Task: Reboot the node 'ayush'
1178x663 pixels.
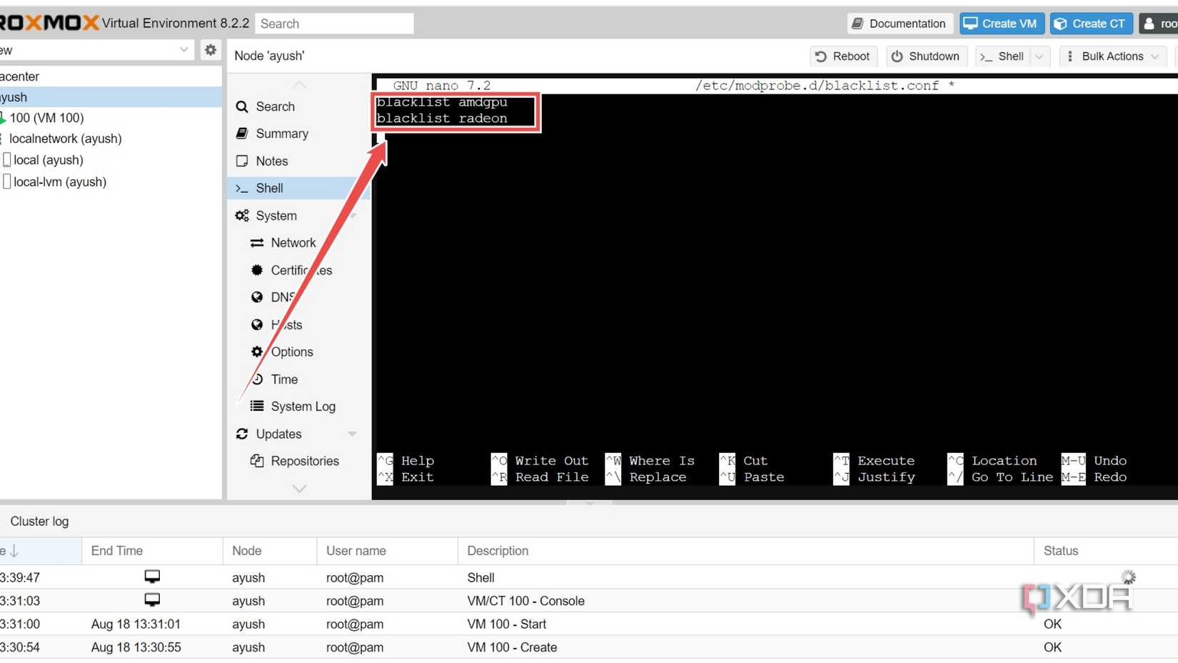Action: point(842,56)
